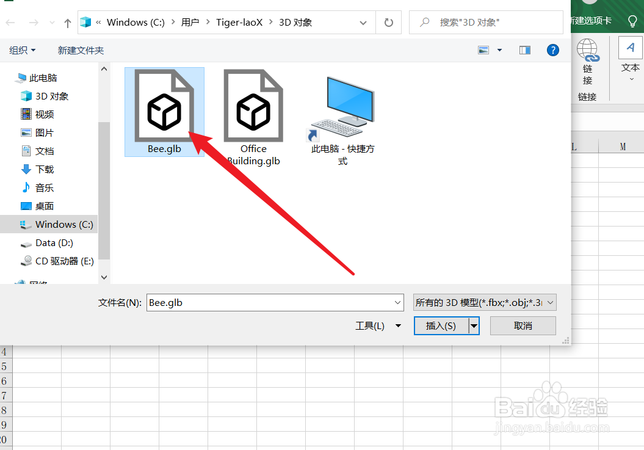Refresh the 3D 对象 folder listing
Screen dimensions: 644x450
click(389, 22)
